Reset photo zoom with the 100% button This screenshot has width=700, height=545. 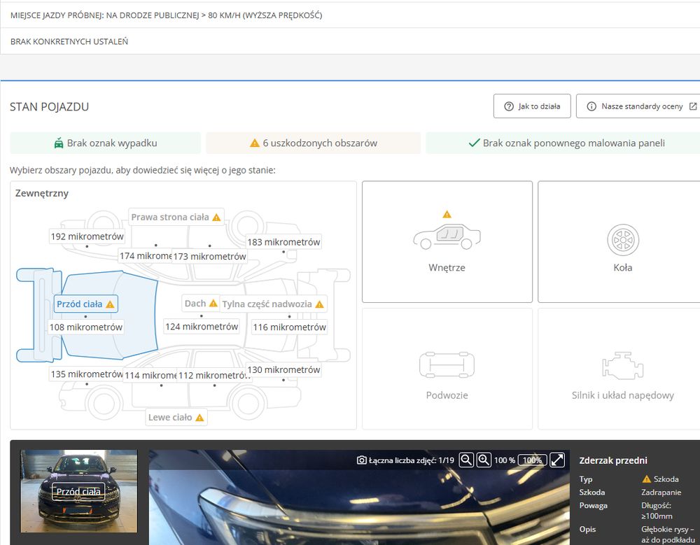click(x=533, y=460)
